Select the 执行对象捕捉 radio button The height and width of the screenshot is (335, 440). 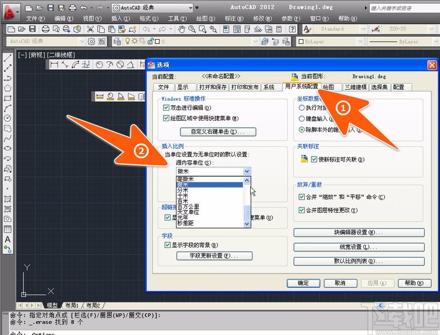click(302, 108)
